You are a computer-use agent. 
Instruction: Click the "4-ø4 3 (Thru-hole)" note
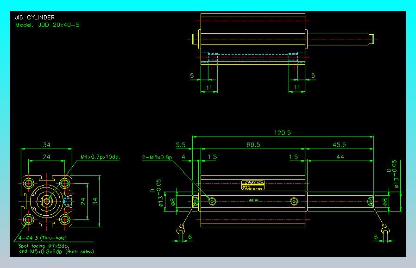coord(43,238)
